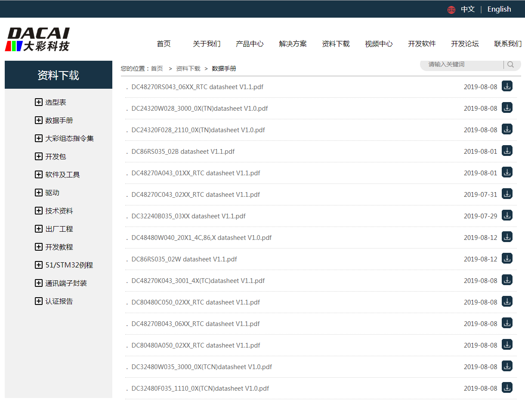The height and width of the screenshot is (404, 525).
Task: Expand the 认证报告 section
Action: (x=39, y=301)
